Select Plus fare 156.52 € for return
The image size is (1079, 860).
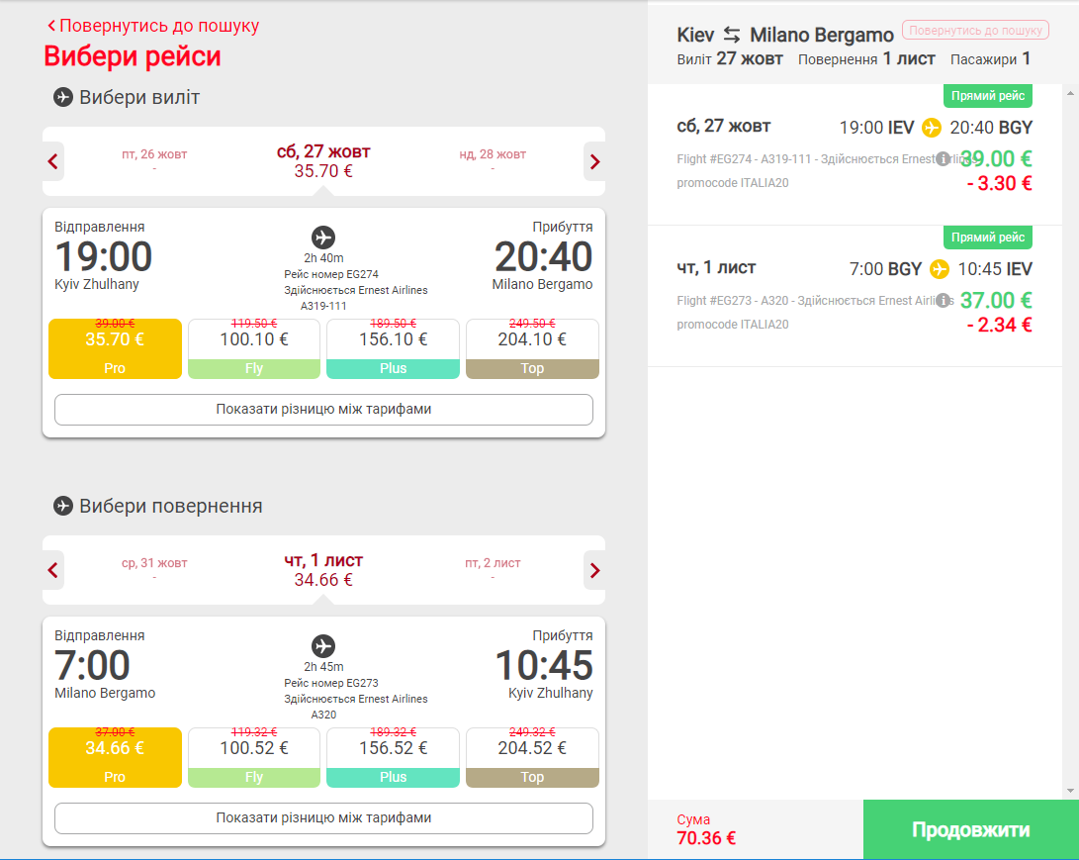click(393, 757)
